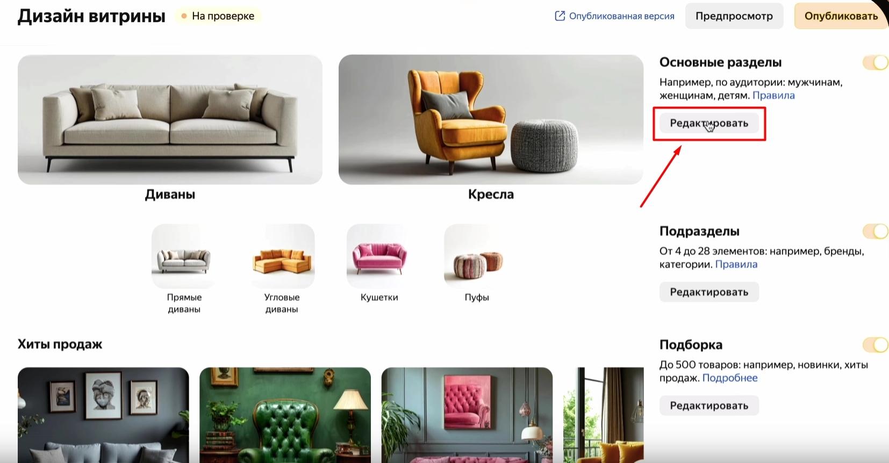Edit Подразделы via the Редактировать button
Screen dimensions: 889x463
coord(709,292)
